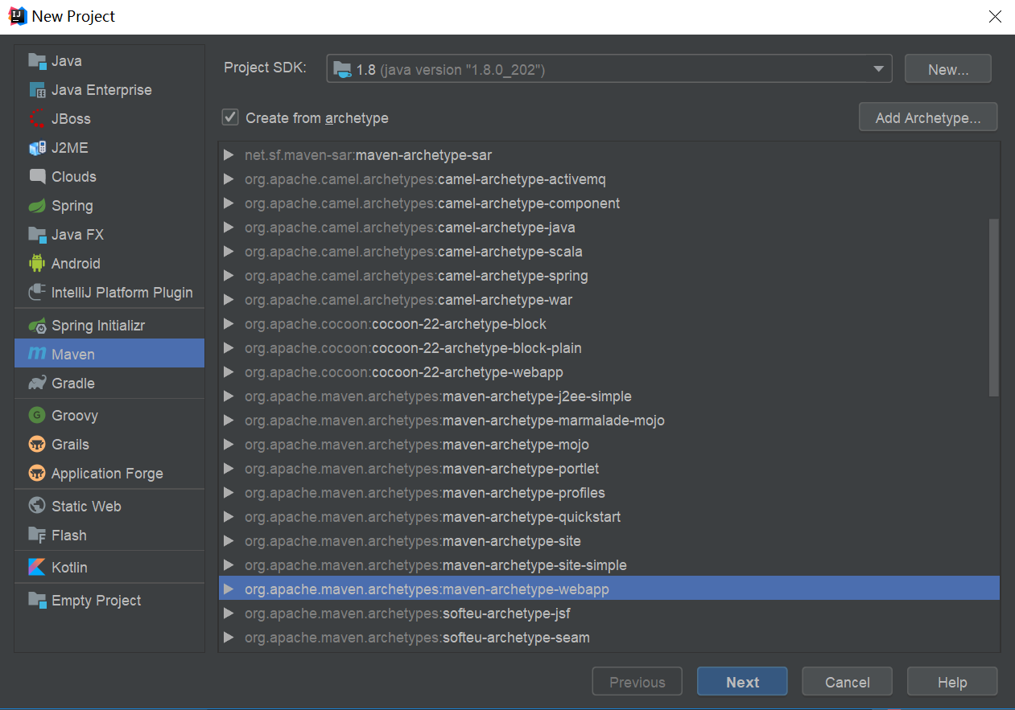Click the green Android robot icon

click(x=37, y=264)
